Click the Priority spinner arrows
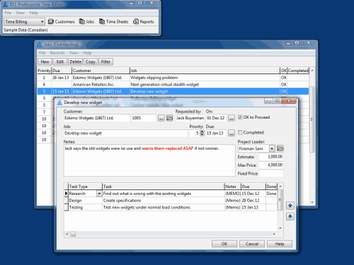The height and width of the screenshot is (265, 354). [x=202, y=133]
